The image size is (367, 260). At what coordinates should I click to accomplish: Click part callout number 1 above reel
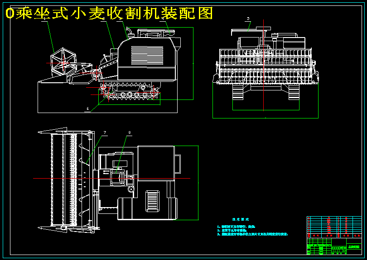44,19
